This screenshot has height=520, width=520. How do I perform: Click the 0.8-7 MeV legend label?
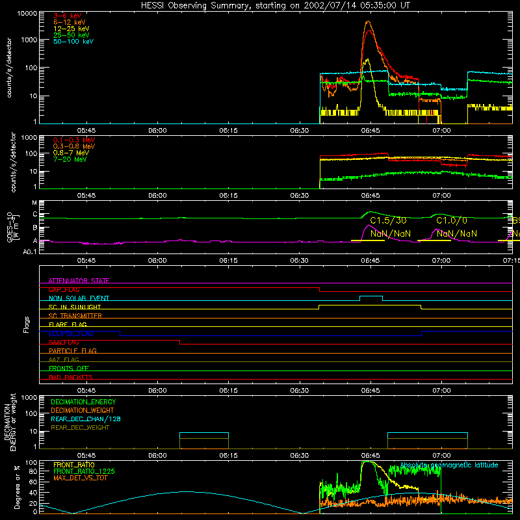pos(71,153)
